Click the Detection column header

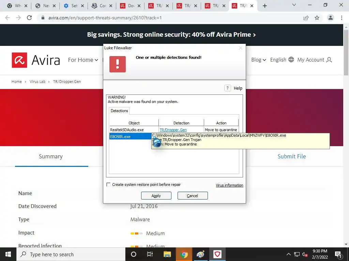(181, 123)
